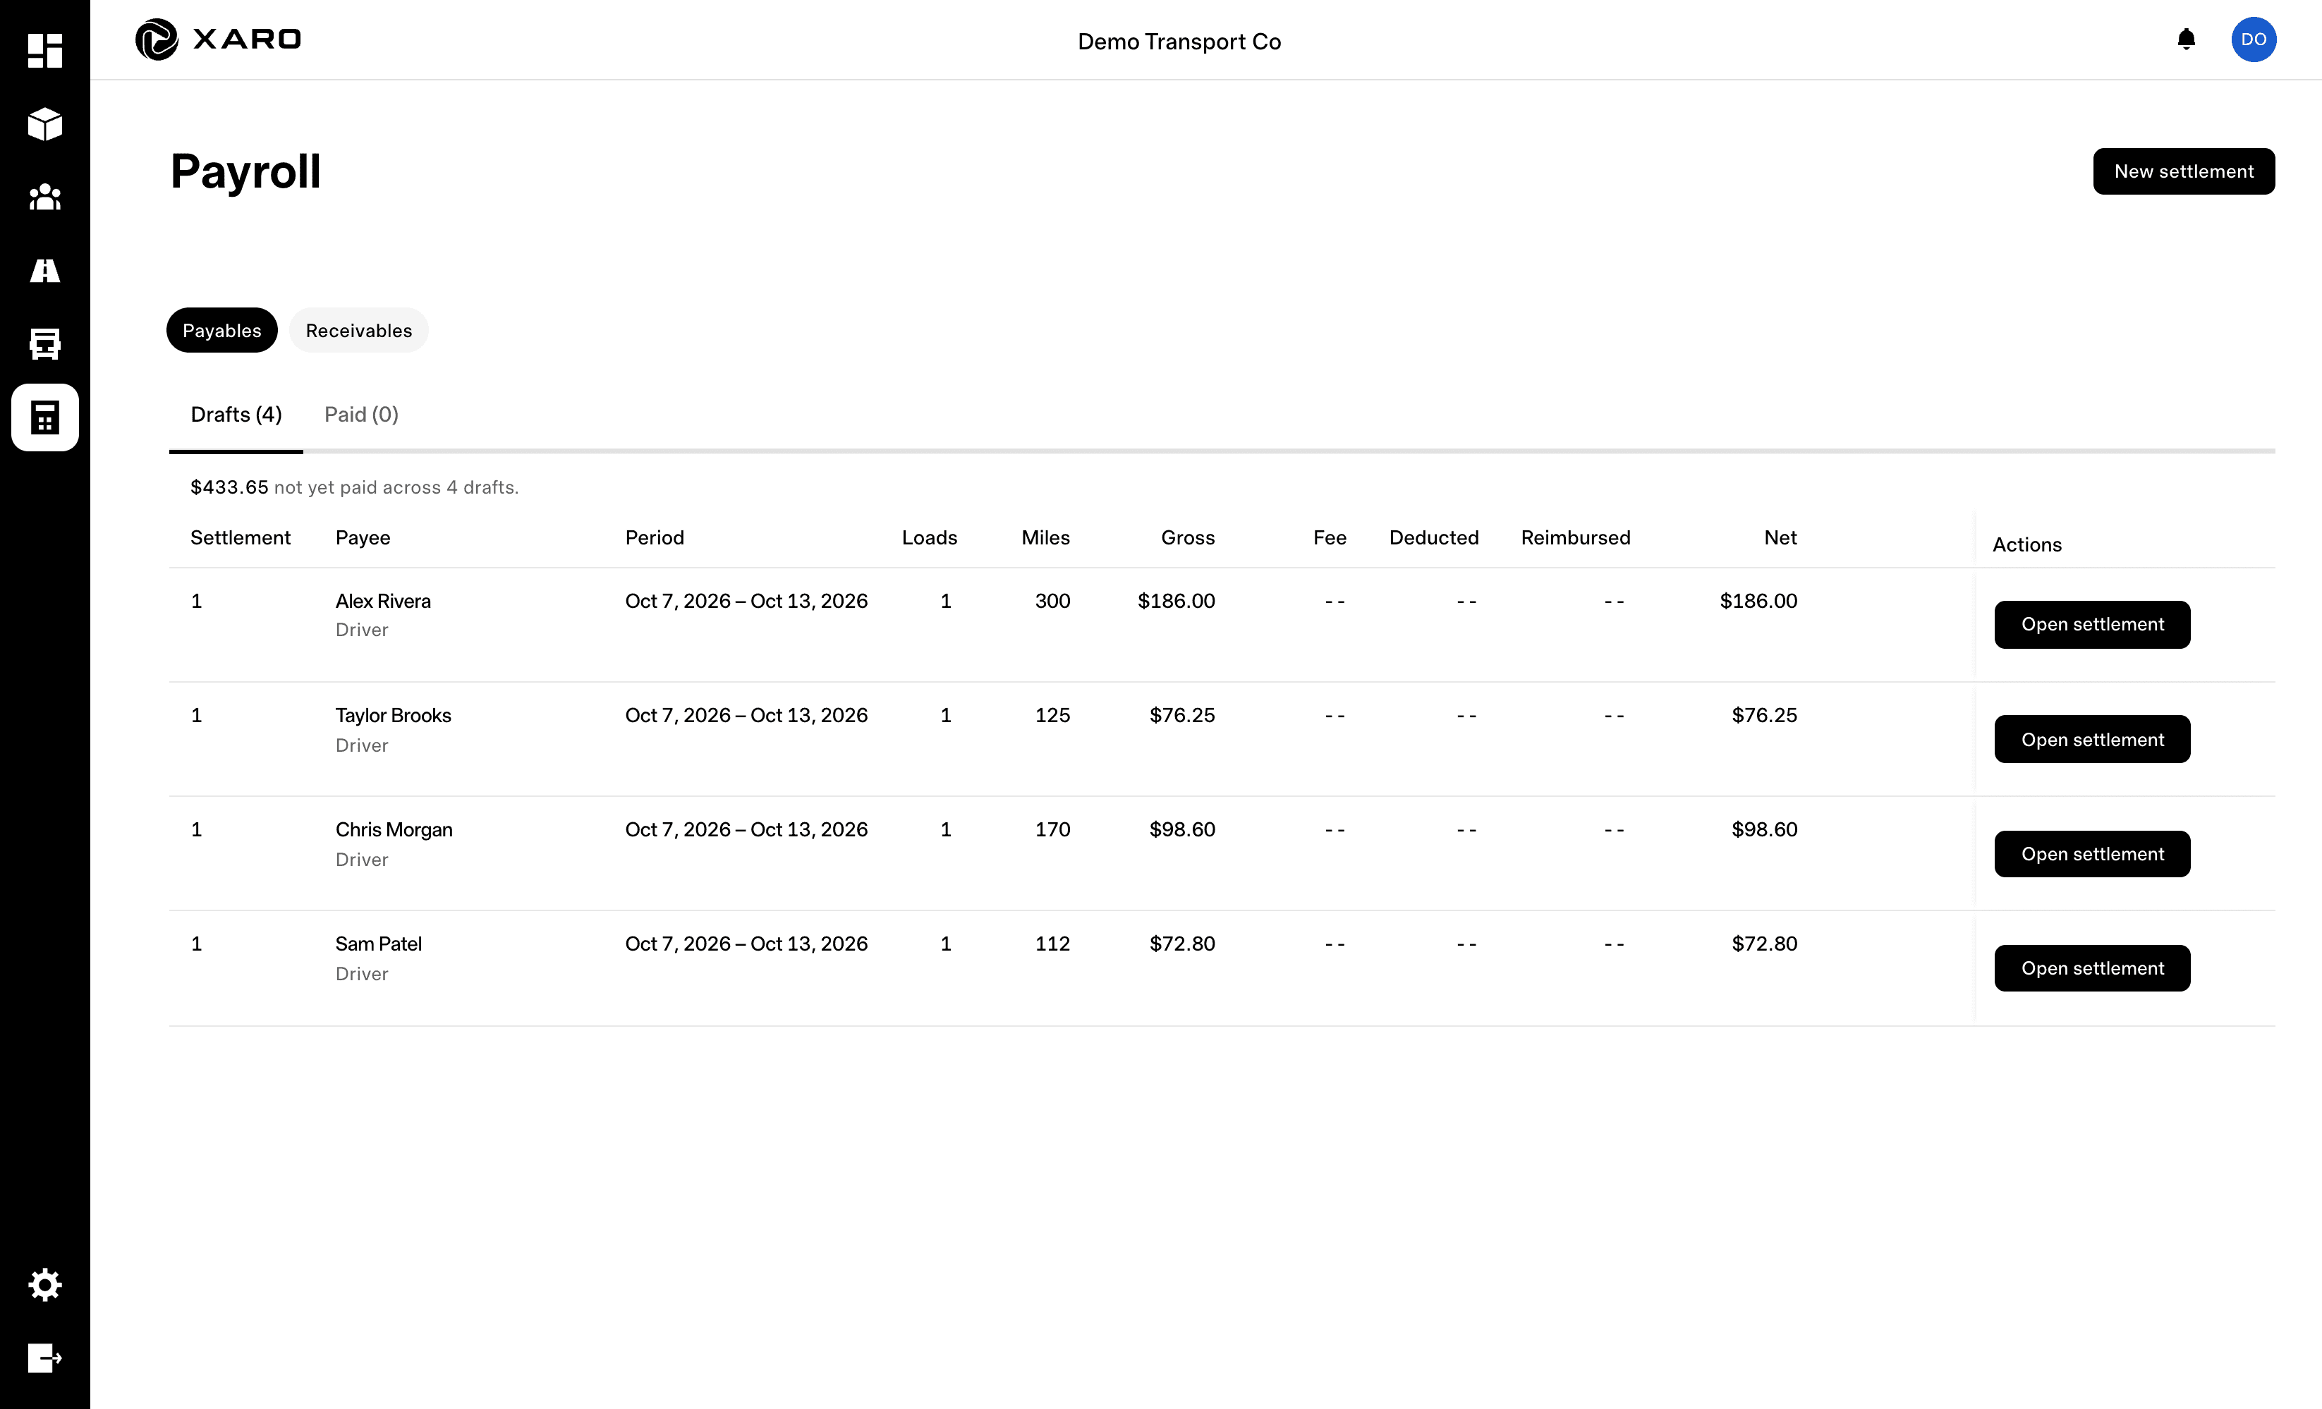
Task: Click the $433.65 not yet paid summary
Action: click(354, 487)
